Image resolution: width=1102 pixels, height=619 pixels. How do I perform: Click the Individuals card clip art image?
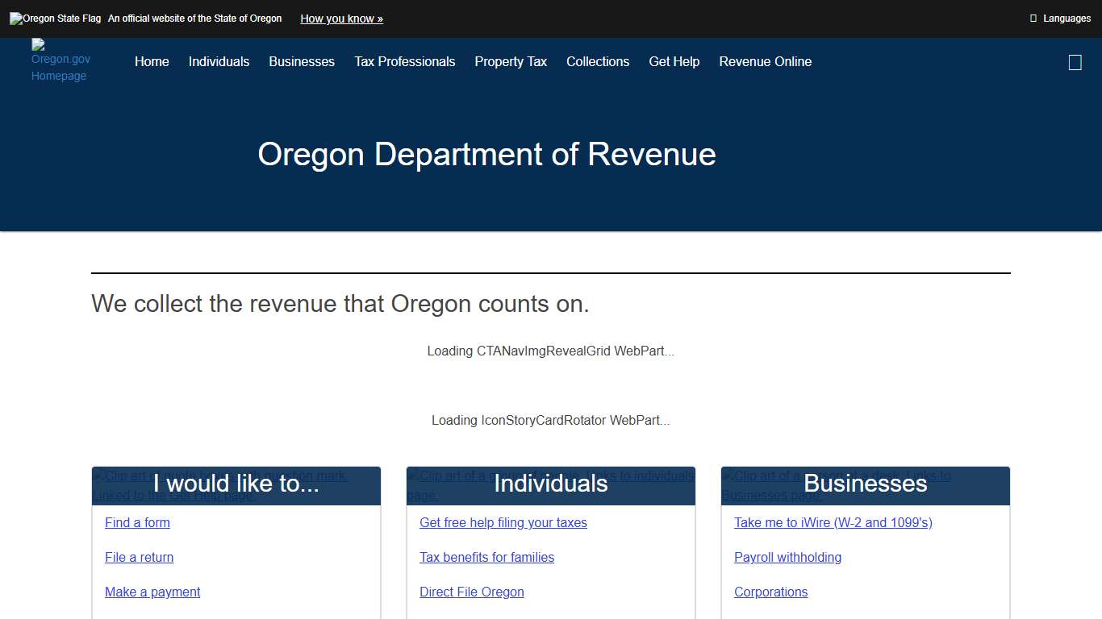551,484
